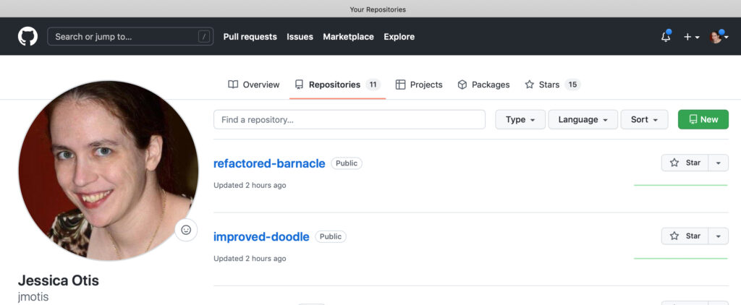The width and height of the screenshot is (741, 305).
Task: Click 'Updated 2 hours ago' under improved-doodle
Action: click(250, 258)
